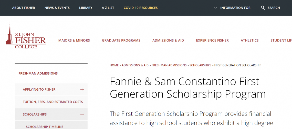Go to News & Events
Viewport: 292px width, 129px height.
click(x=57, y=8)
